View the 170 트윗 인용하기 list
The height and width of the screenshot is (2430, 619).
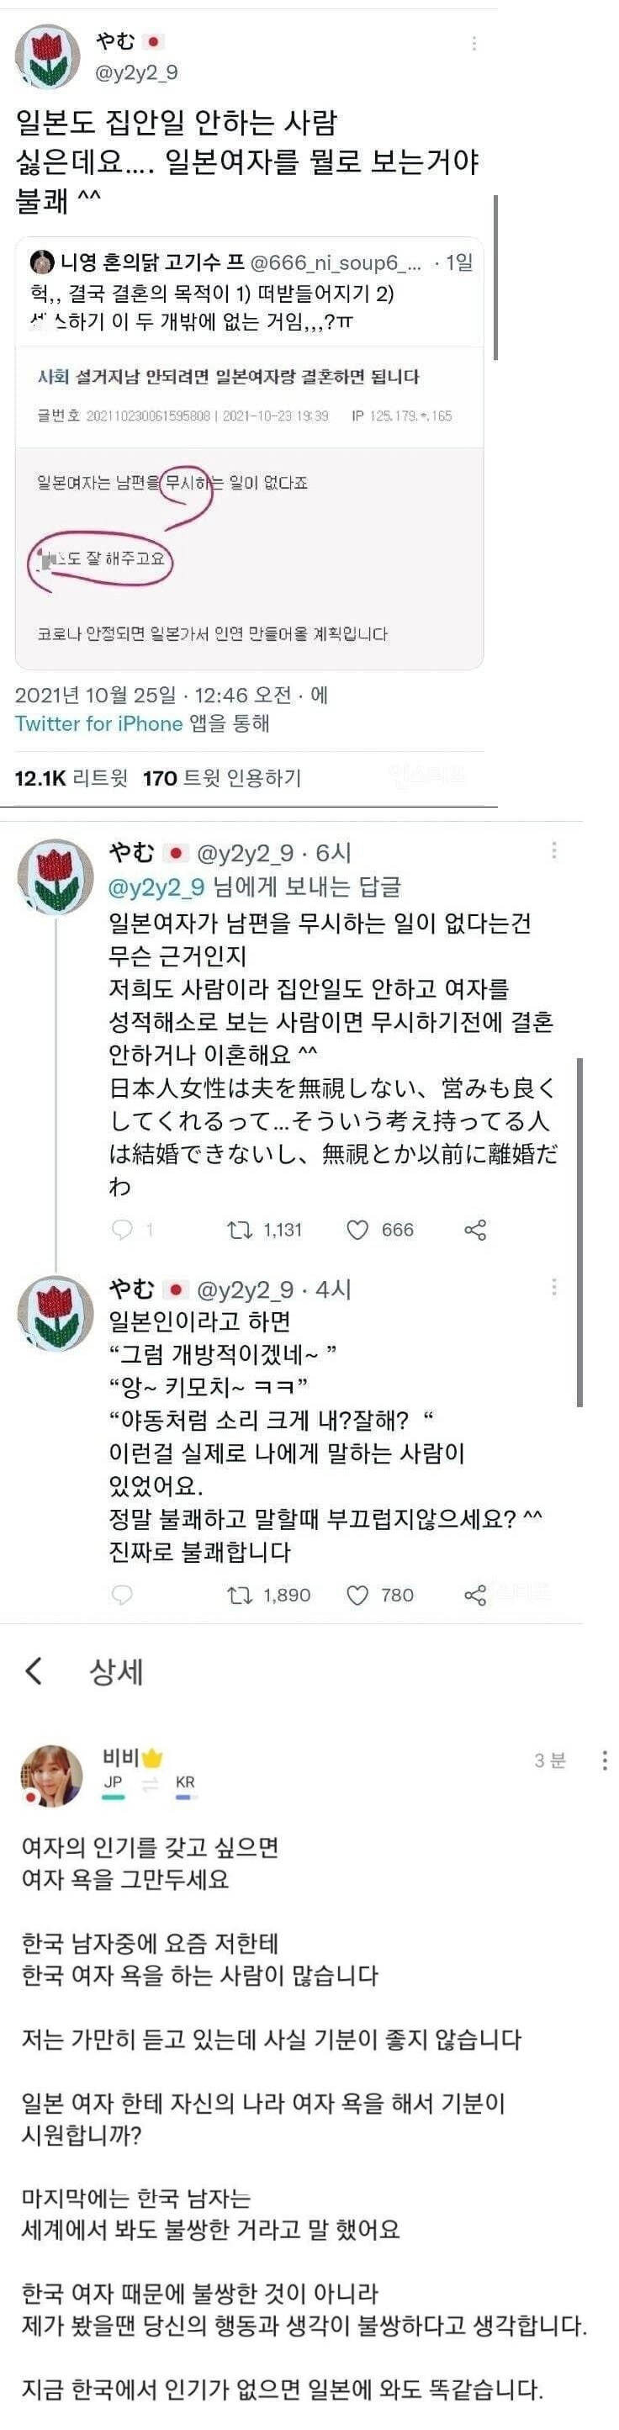(x=222, y=778)
